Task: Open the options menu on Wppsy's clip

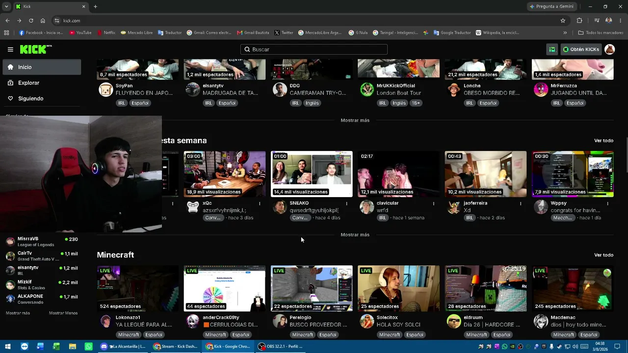Action: point(607,203)
